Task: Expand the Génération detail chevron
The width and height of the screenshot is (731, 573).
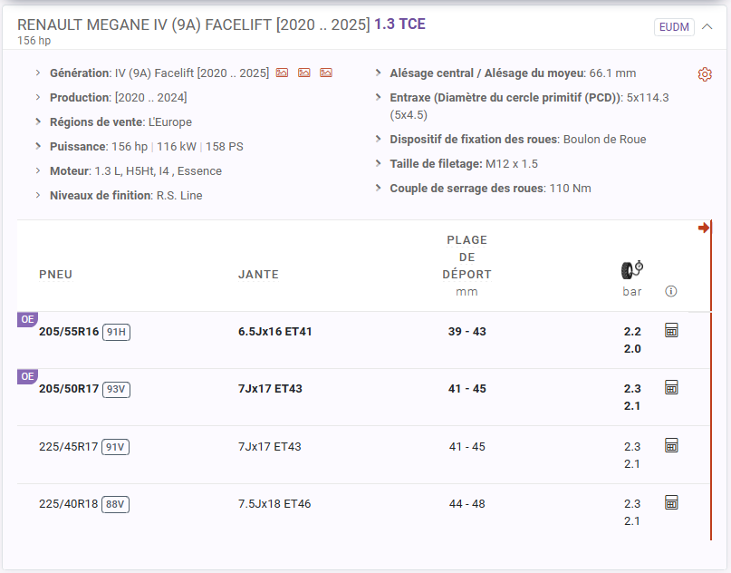Action: [x=38, y=73]
